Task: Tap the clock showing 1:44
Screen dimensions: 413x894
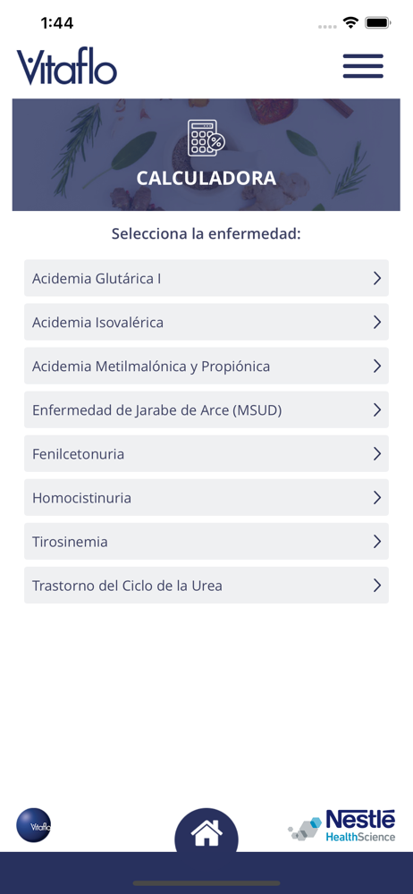Action: tap(57, 23)
